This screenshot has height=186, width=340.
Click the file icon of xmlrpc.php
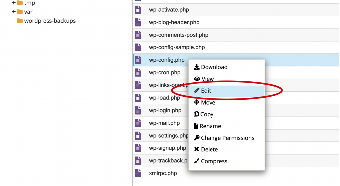[x=138, y=173]
